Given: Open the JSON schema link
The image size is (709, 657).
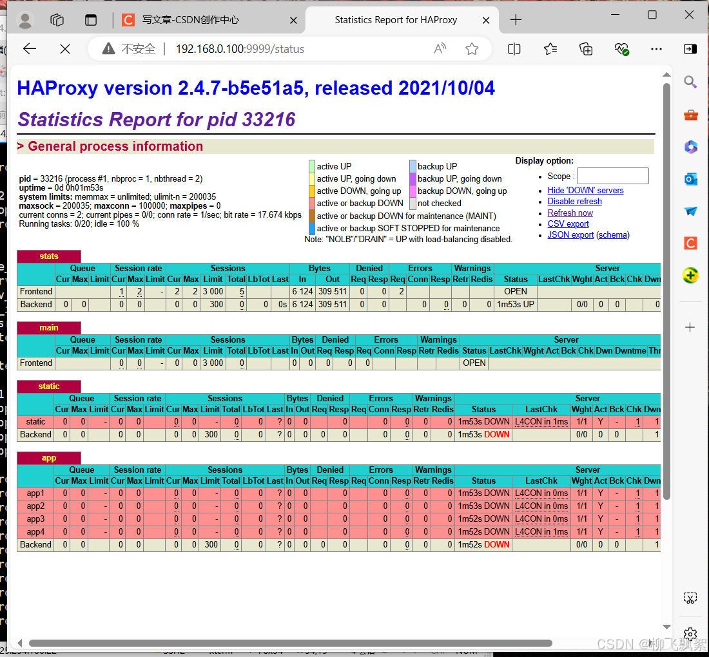Looking at the screenshot, I should pyautogui.click(x=613, y=235).
